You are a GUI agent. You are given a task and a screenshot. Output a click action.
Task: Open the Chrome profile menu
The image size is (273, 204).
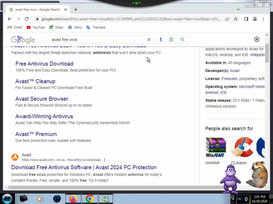click(255, 19)
